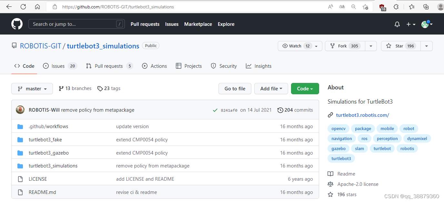Click the zoom out magnifier icon
444x202 pixels.
(x=354, y=7)
